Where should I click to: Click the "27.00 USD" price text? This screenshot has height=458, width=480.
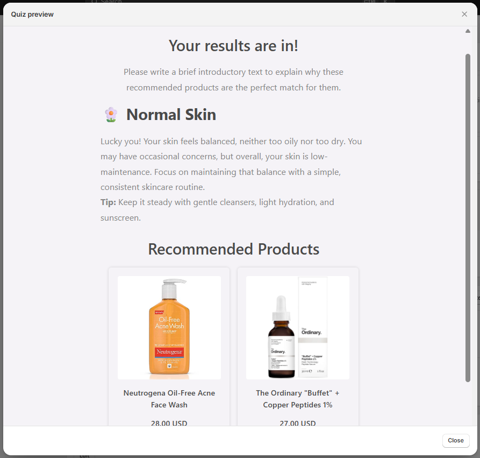[x=298, y=423]
